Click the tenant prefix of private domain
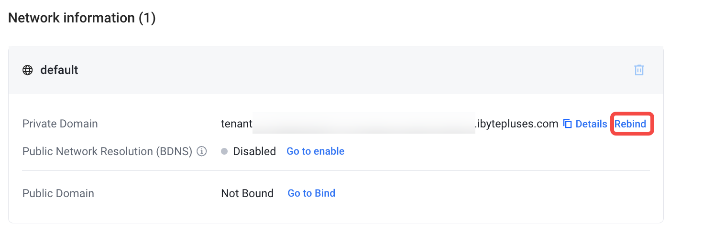Viewport: 703px width, 231px height. [236, 124]
